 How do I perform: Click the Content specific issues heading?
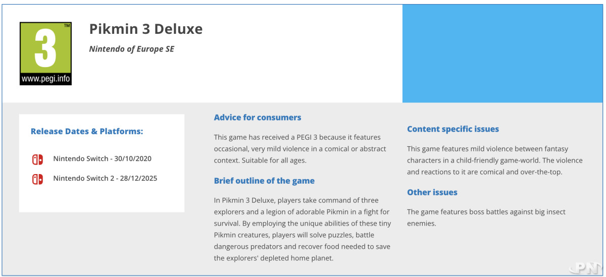[x=453, y=129]
